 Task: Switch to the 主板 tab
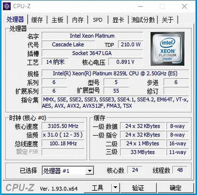pos(58,20)
